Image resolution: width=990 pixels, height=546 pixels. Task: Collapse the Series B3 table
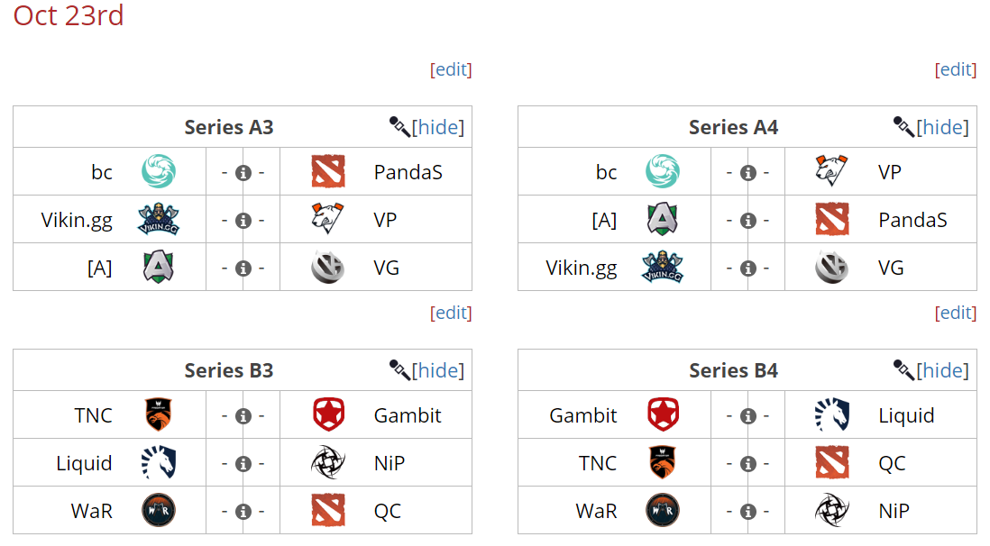[x=438, y=370]
